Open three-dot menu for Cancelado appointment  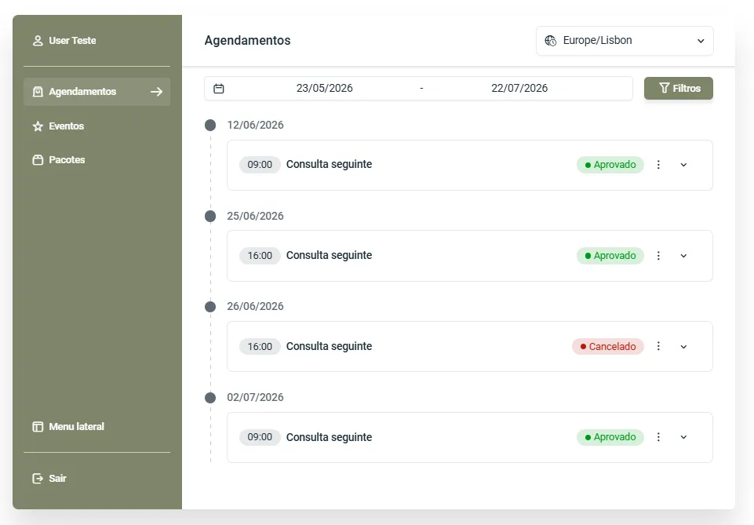click(658, 346)
